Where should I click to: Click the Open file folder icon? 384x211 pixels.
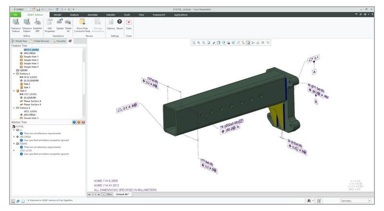pyautogui.click(x=34, y=9)
